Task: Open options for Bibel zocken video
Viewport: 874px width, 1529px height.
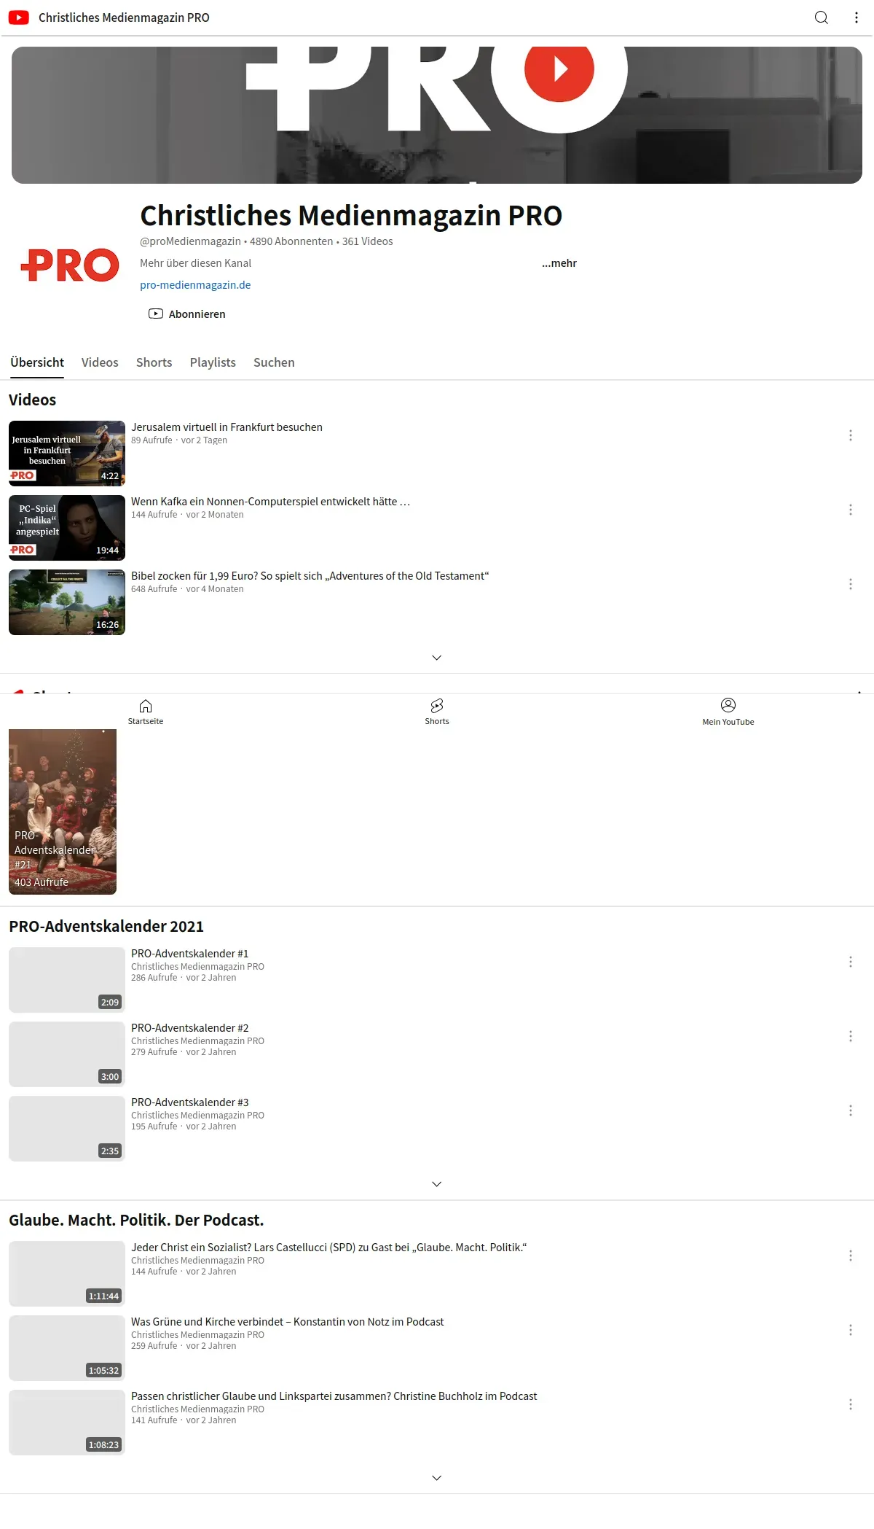Action: coord(851,584)
